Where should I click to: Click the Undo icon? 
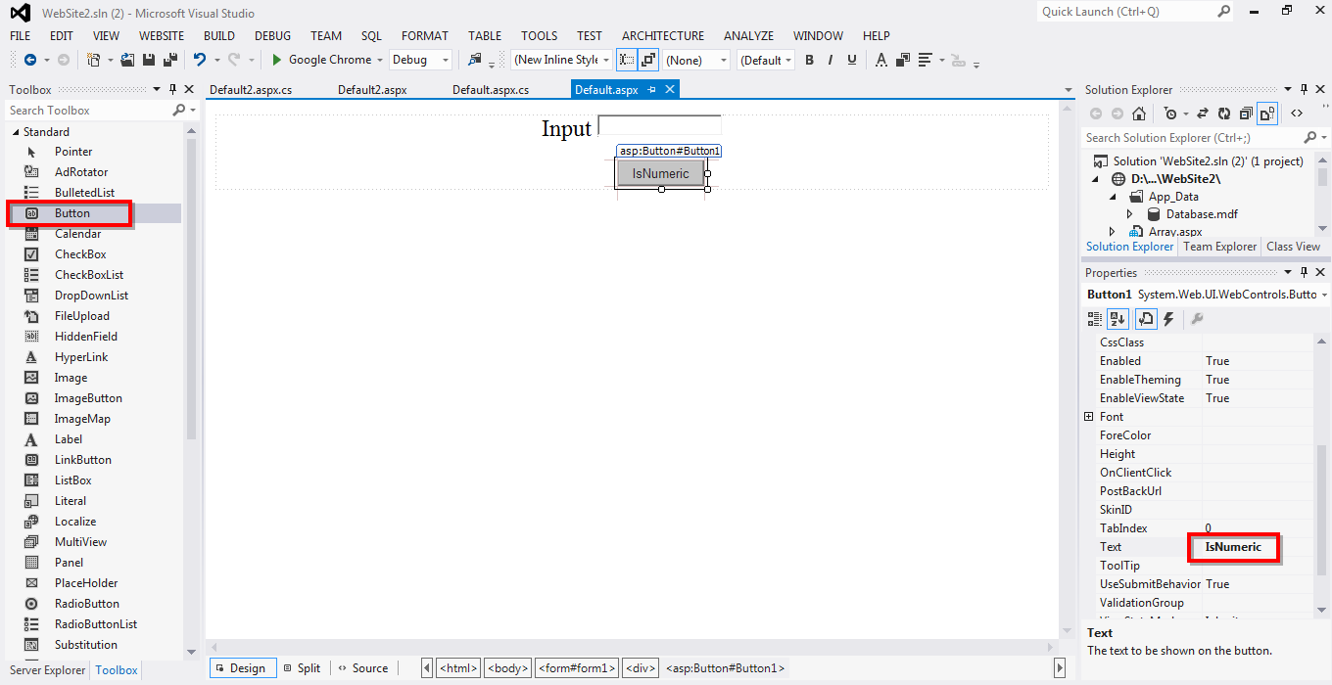coord(201,59)
